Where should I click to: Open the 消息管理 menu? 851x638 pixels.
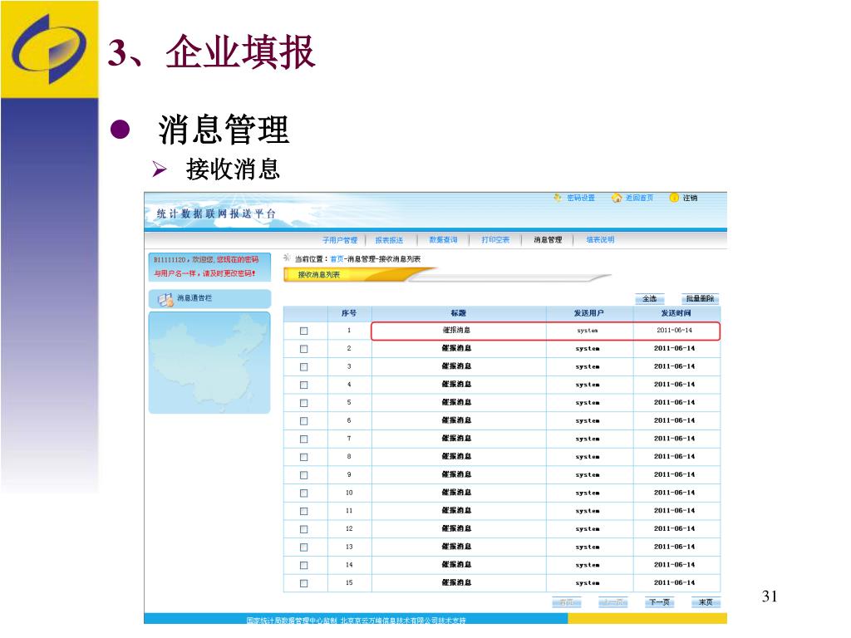coord(548,240)
